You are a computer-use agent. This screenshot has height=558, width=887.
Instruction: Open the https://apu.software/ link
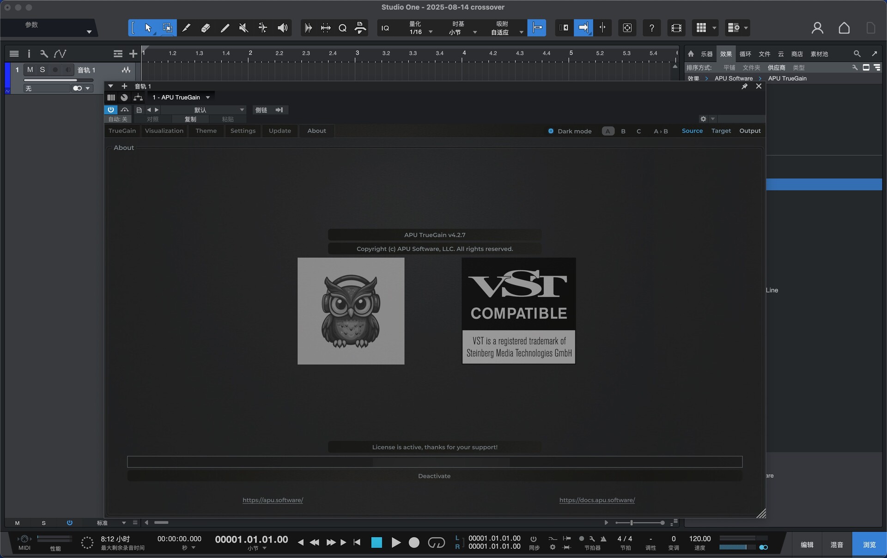click(x=273, y=500)
